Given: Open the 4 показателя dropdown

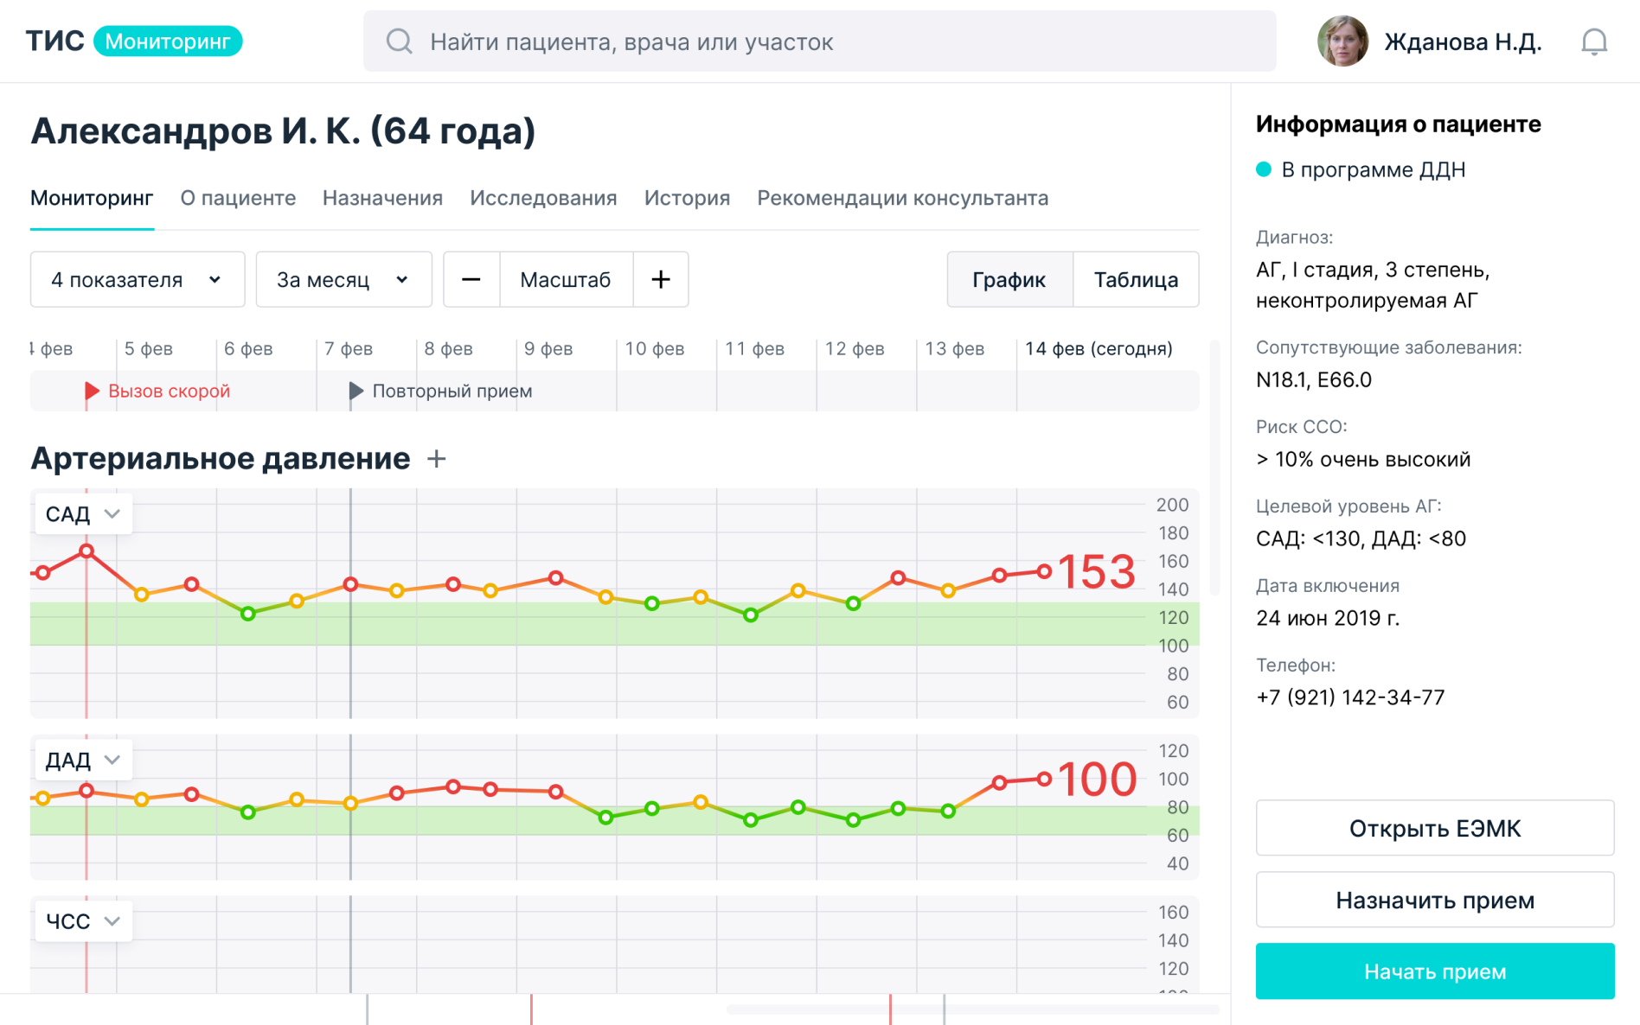Looking at the screenshot, I should point(137,279).
